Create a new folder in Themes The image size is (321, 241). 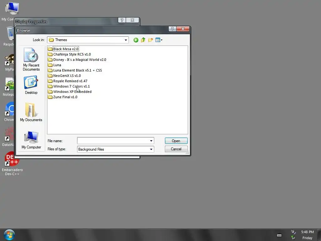click(150, 40)
